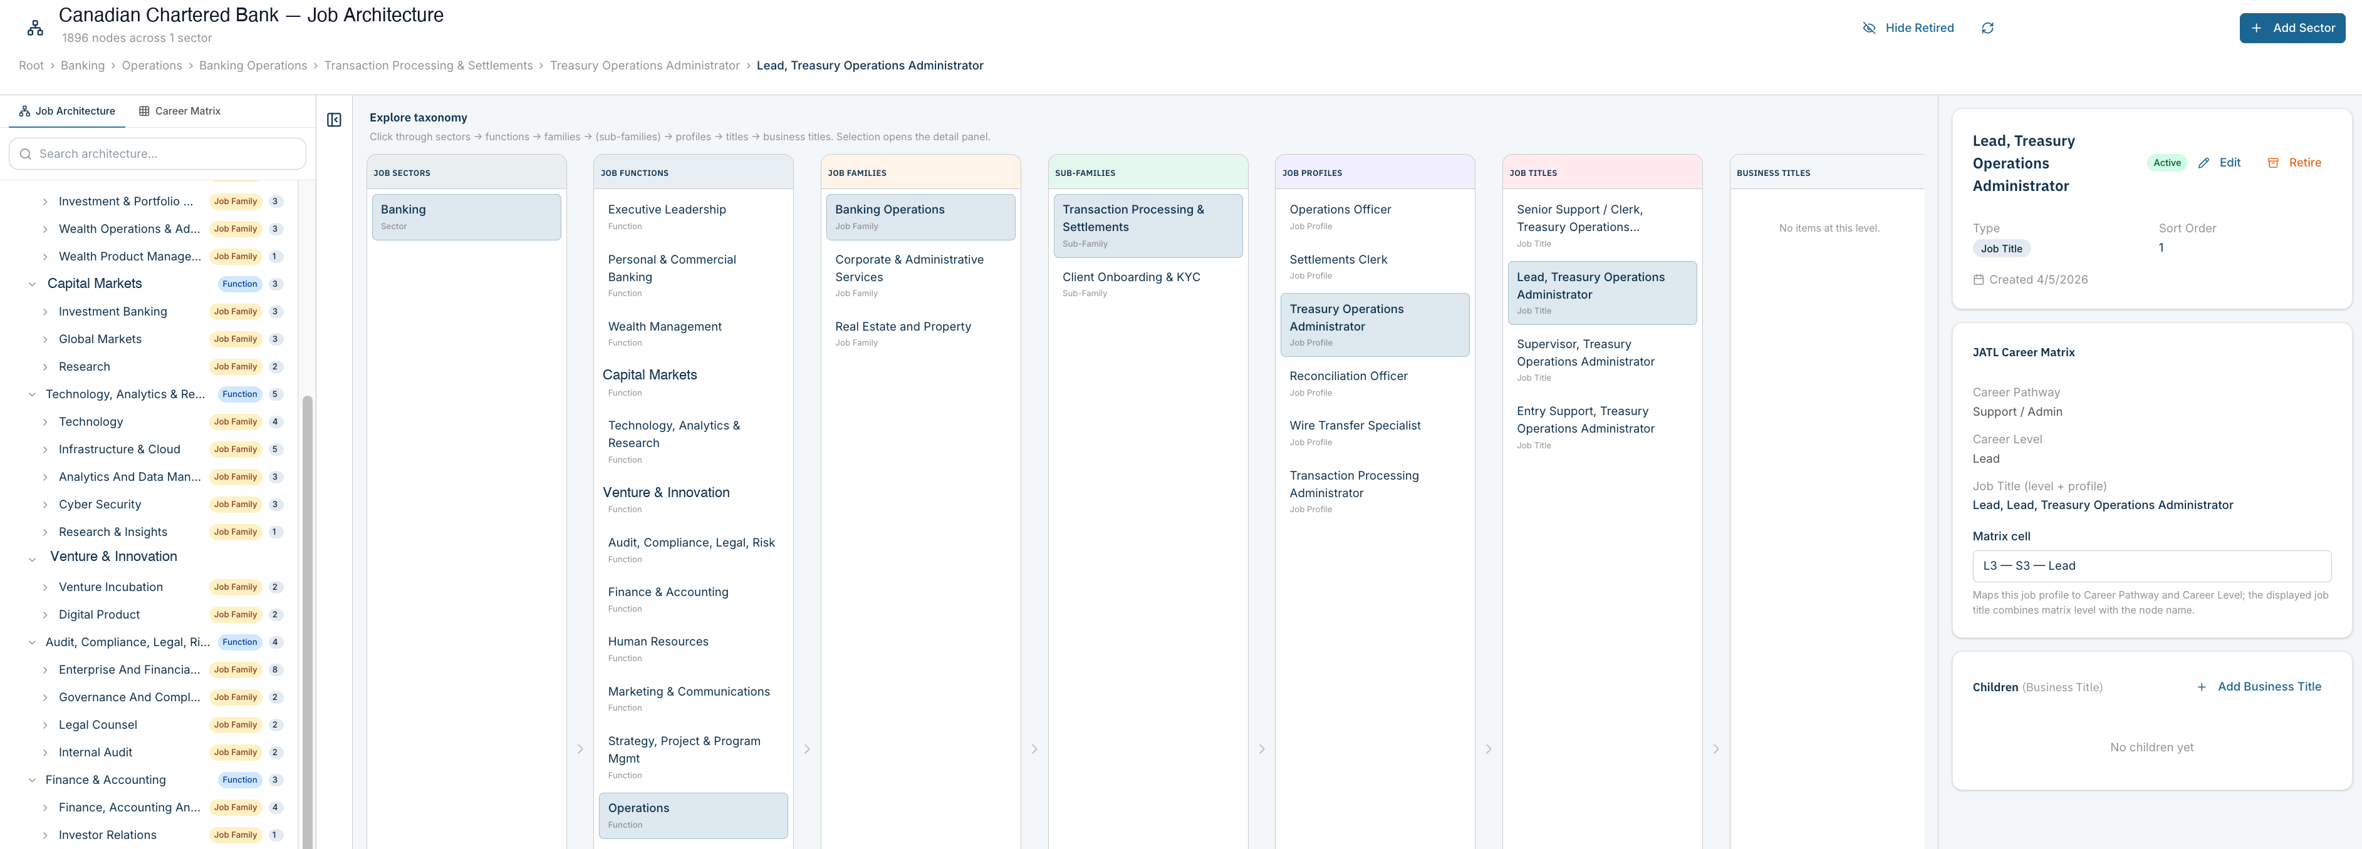
Task: Click the pencil icon next to Edit
Action: point(2203,163)
